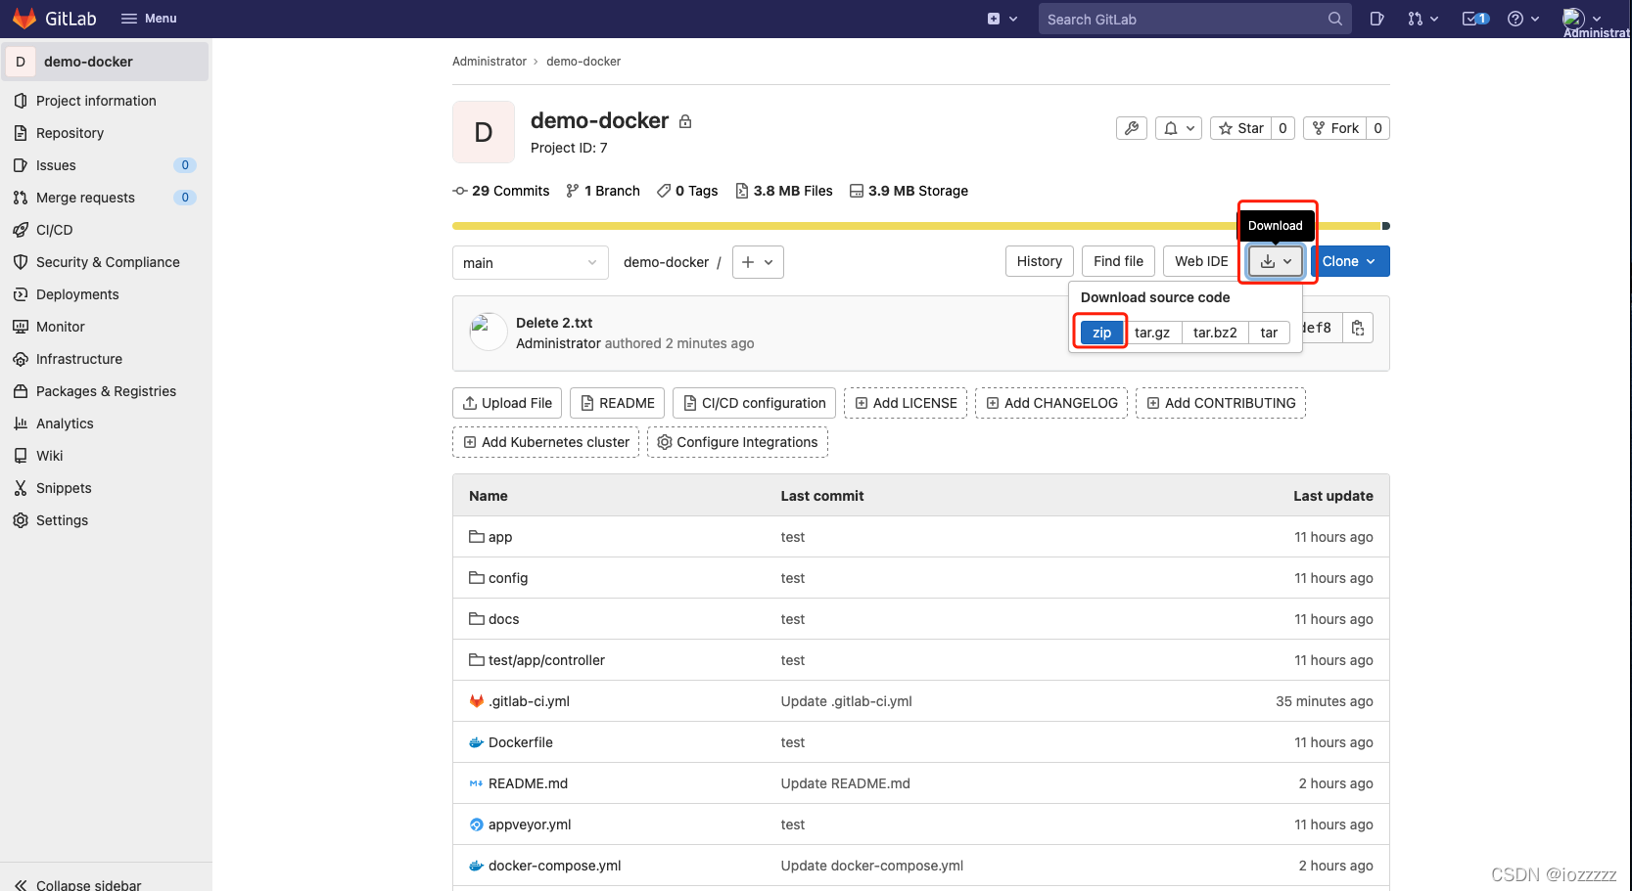This screenshot has width=1632, height=891.
Task: Copy the commit SHA clipboard icon
Action: point(1358,328)
